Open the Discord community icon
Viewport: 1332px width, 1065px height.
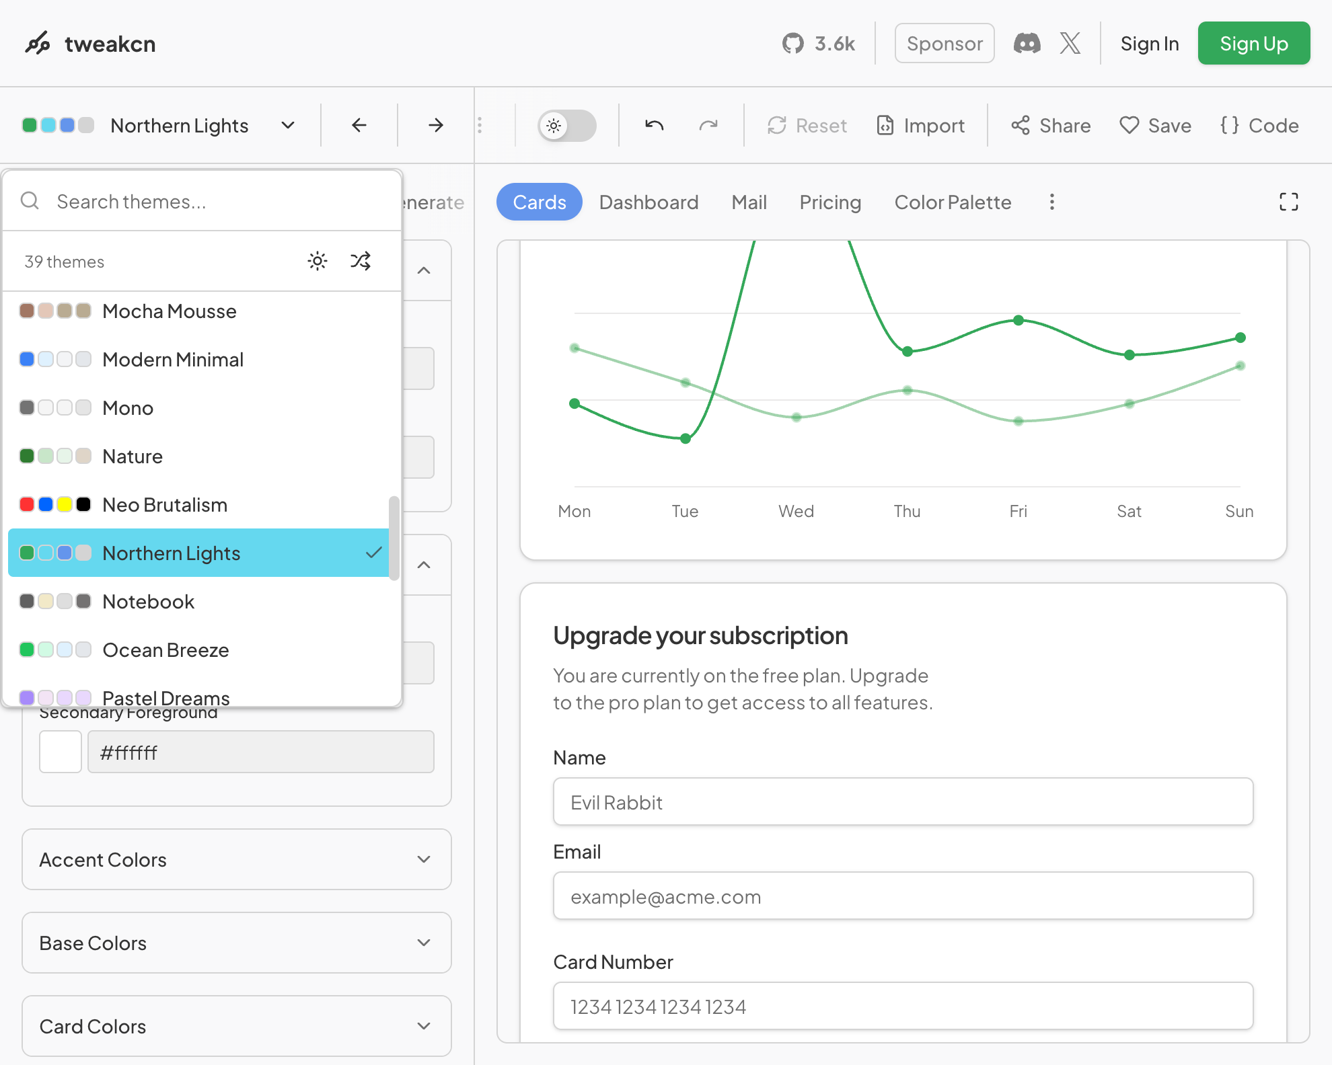click(x=1027, y=44)
